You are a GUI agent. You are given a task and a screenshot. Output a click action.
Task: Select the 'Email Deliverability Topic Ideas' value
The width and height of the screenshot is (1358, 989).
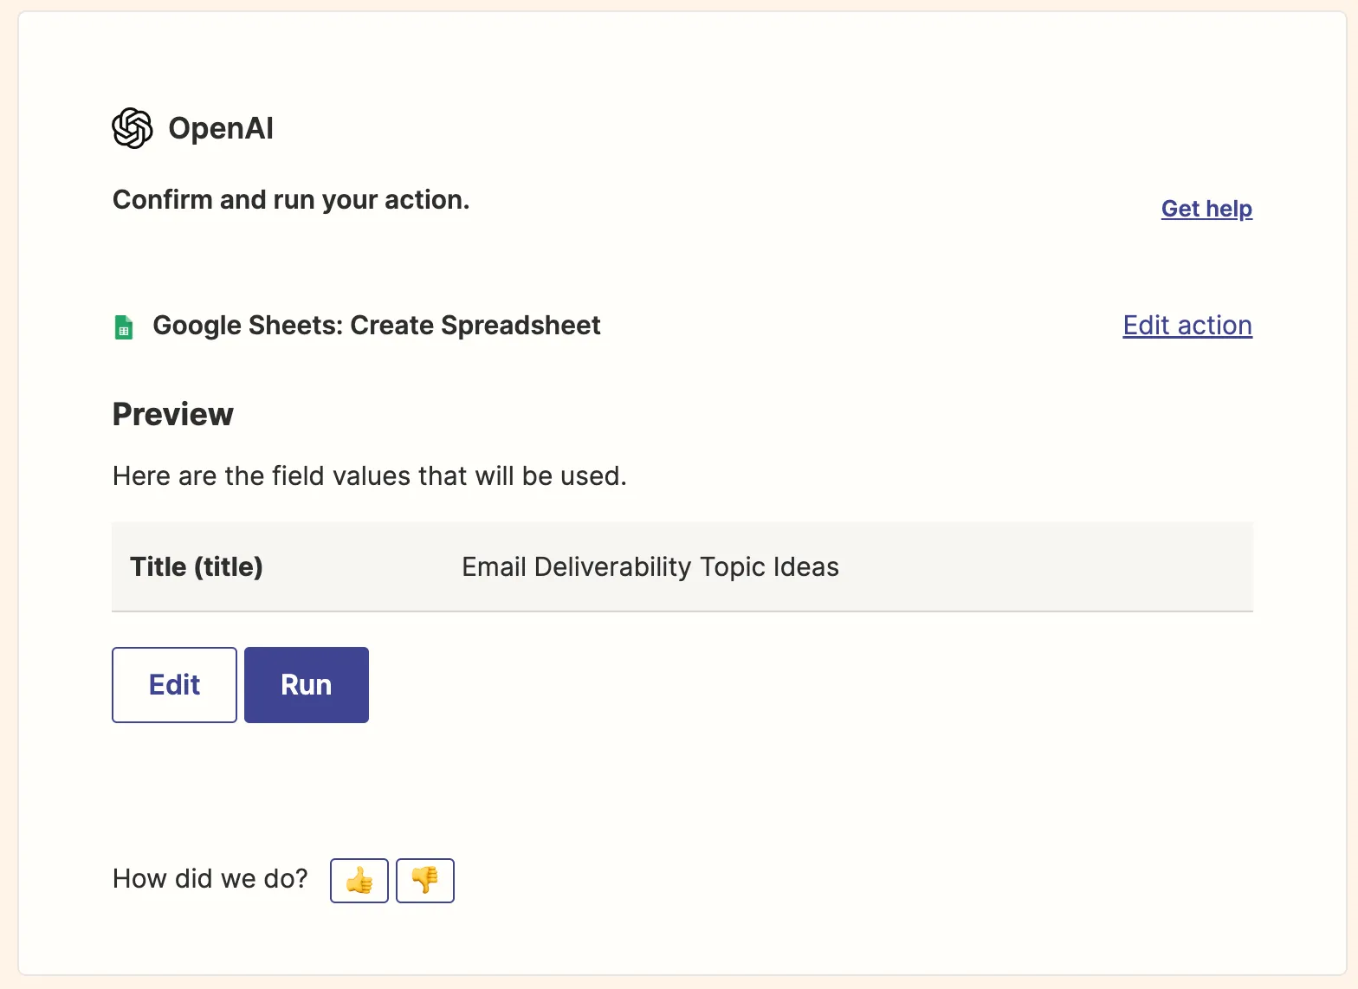tap(650, 567)
